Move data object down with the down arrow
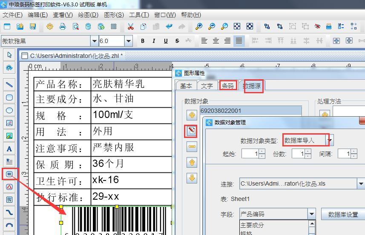 pyautogui.click(x=192, y=178)
